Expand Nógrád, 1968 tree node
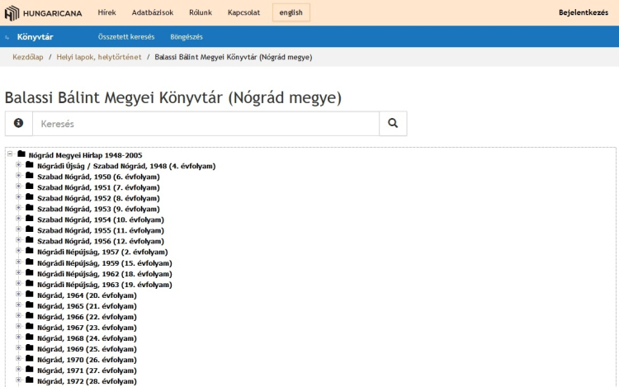 (x=18, y=337)
